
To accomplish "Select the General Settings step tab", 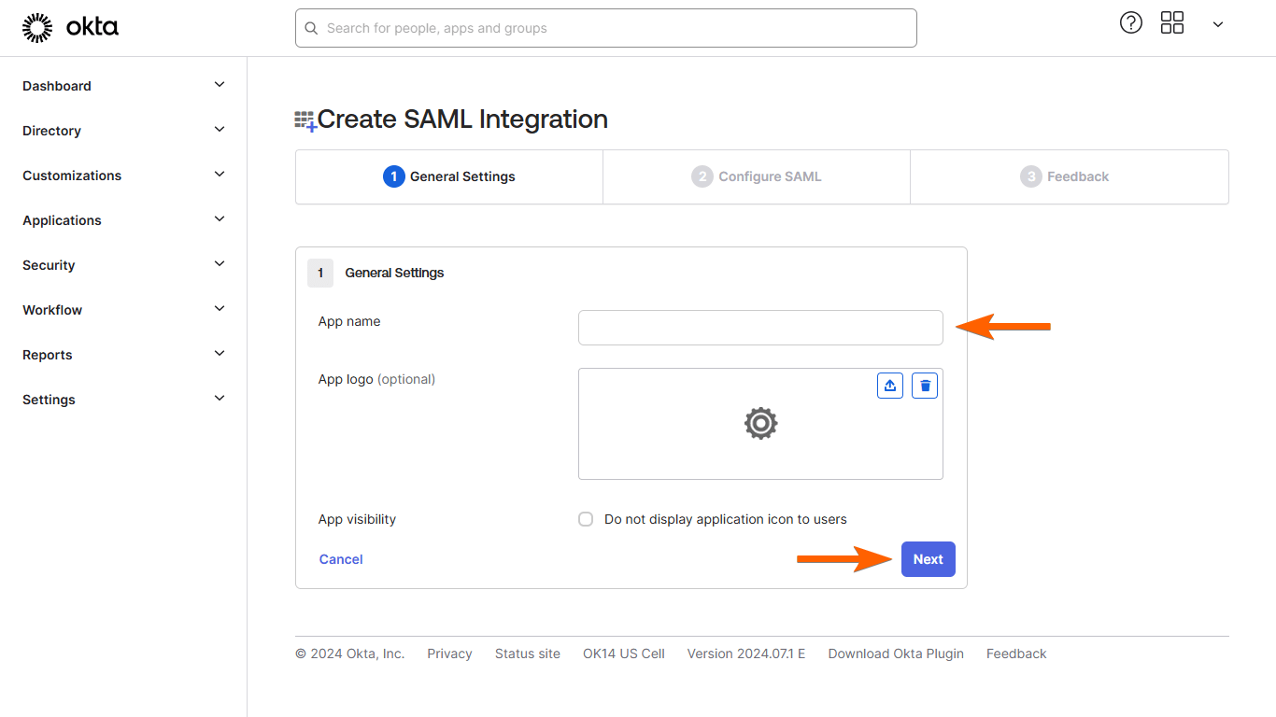I will click(449, 176).
